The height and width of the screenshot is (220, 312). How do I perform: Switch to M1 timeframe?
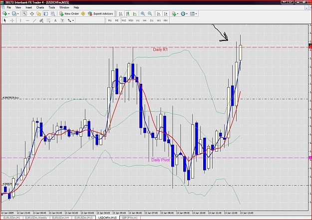(110, 20)
